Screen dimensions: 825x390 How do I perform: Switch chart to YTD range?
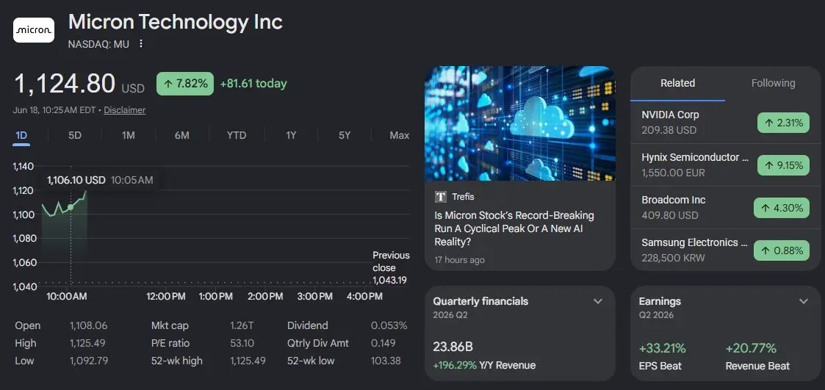(237, 135)
